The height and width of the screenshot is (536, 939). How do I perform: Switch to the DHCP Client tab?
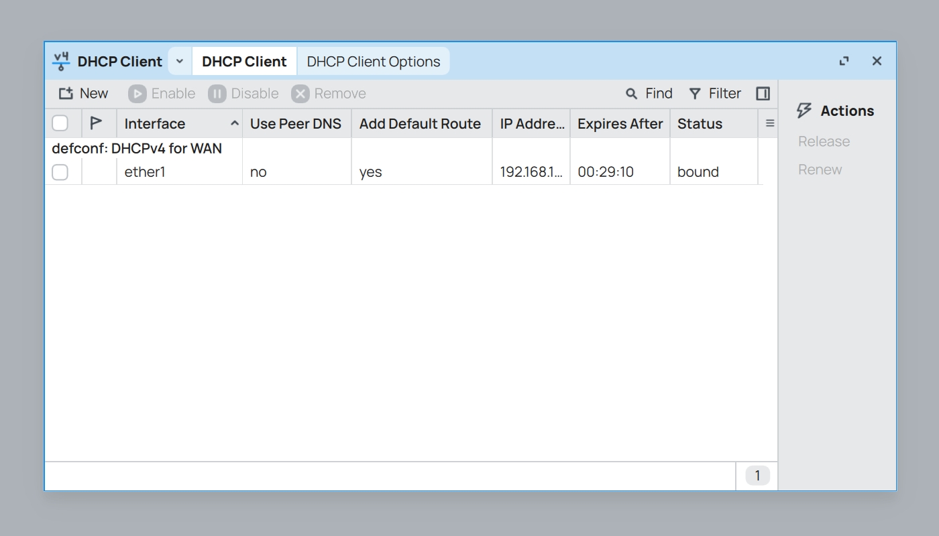pyautogui.click(x=244, y=62)
